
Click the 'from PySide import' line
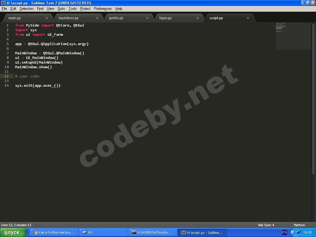pos(50,25)
